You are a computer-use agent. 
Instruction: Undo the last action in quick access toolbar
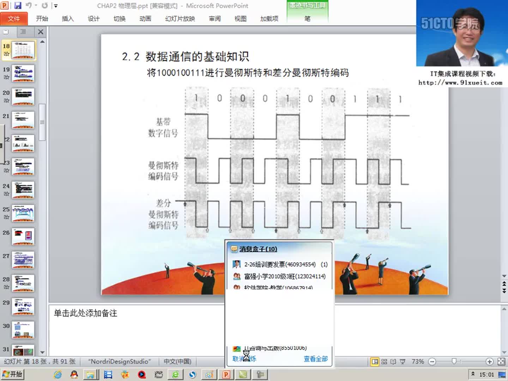click(29, 6)
